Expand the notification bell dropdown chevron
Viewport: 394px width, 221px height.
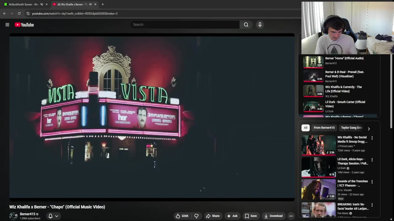pos(57,216)
